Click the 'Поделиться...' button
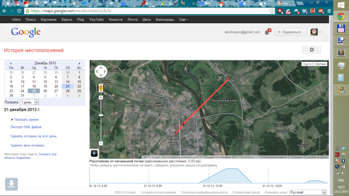349x196 pixels. click(290, 32)
